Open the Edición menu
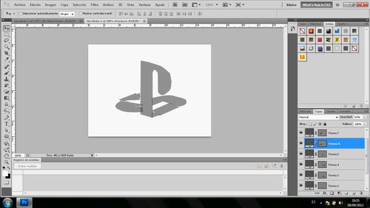 point(35,5)
